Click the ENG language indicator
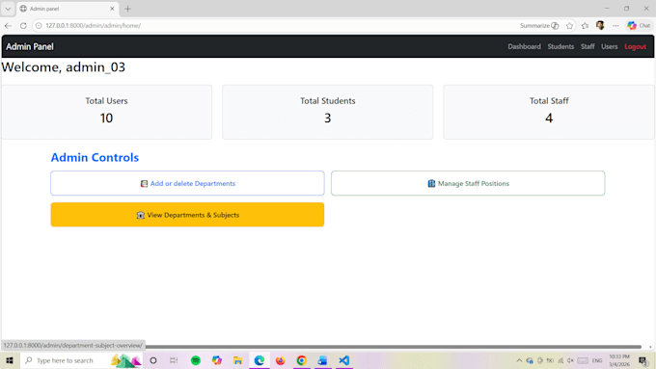Image resolution: width=656 pixels, height=369 pixels. coord(597,360)
